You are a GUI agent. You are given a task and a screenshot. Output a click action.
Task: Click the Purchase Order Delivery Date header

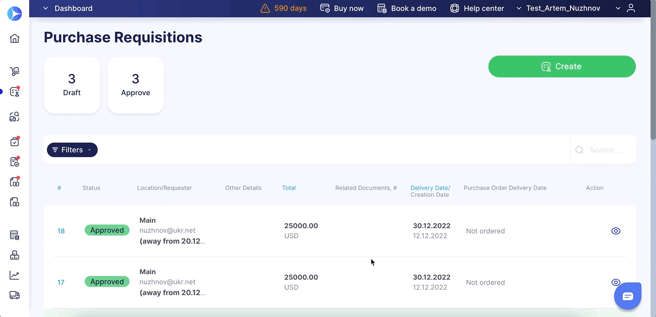coord(505,188)
